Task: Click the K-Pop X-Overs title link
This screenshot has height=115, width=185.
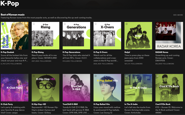Action: coord(100,52)
